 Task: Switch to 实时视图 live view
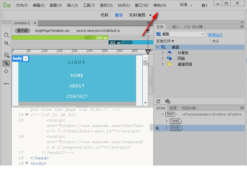(137, 15)
